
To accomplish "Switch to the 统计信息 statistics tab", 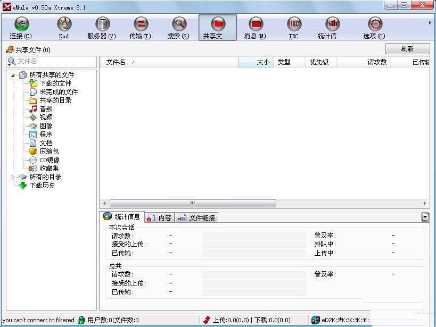I will (122, 217).
